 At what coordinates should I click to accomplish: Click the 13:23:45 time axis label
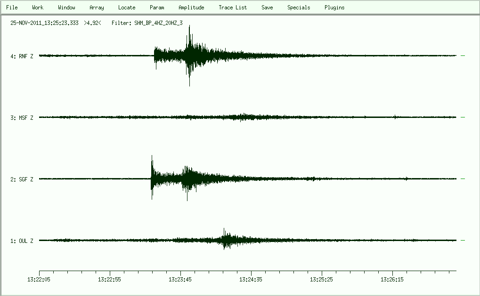[180, 280]
